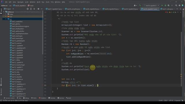Open the TODO tool window
The height and width of the screenshot is (104, 185).
pos(34,98)
